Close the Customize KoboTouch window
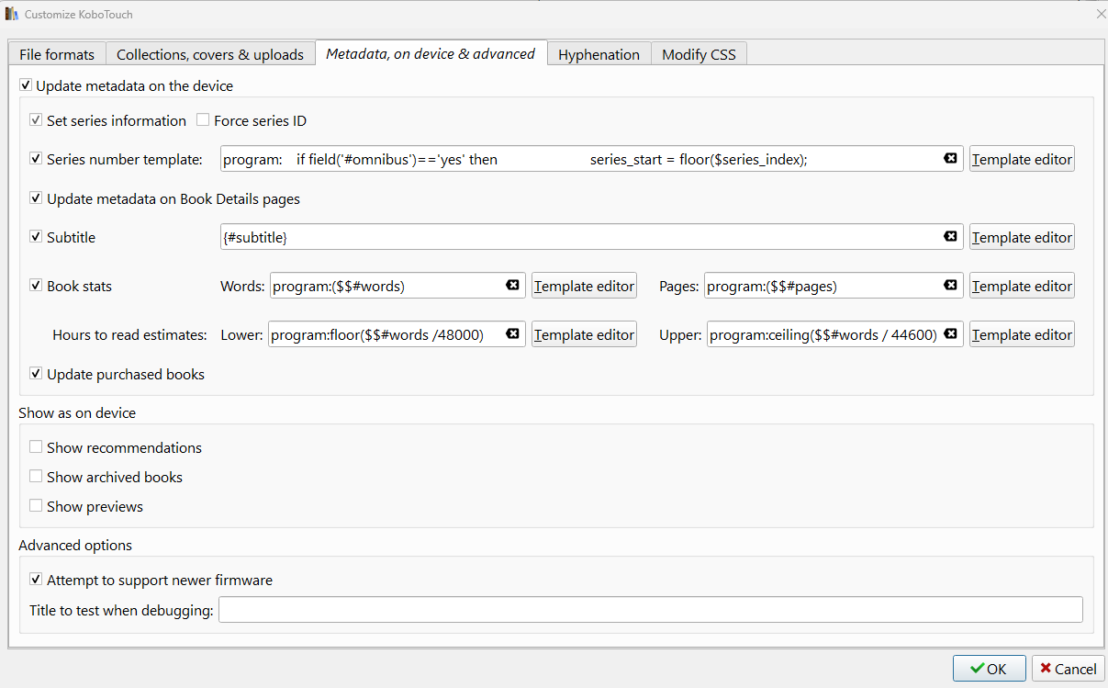Image resolution: width=1108 pixels, height=688 pixels. [1101, 14]
